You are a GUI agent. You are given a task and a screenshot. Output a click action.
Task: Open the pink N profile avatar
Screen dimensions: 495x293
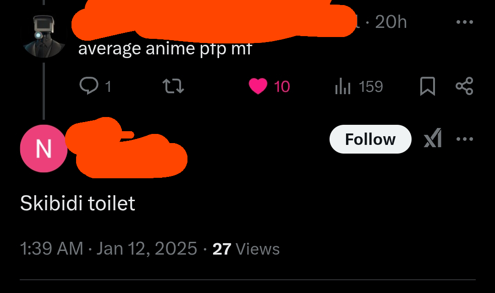(44, 149)
